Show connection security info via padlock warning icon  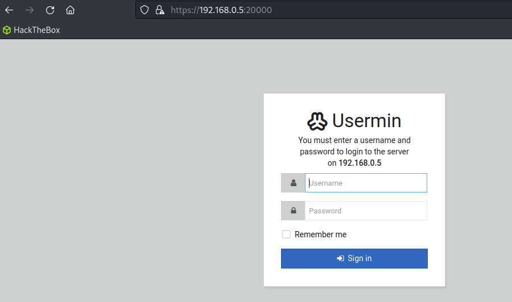[x=160, y=10]
